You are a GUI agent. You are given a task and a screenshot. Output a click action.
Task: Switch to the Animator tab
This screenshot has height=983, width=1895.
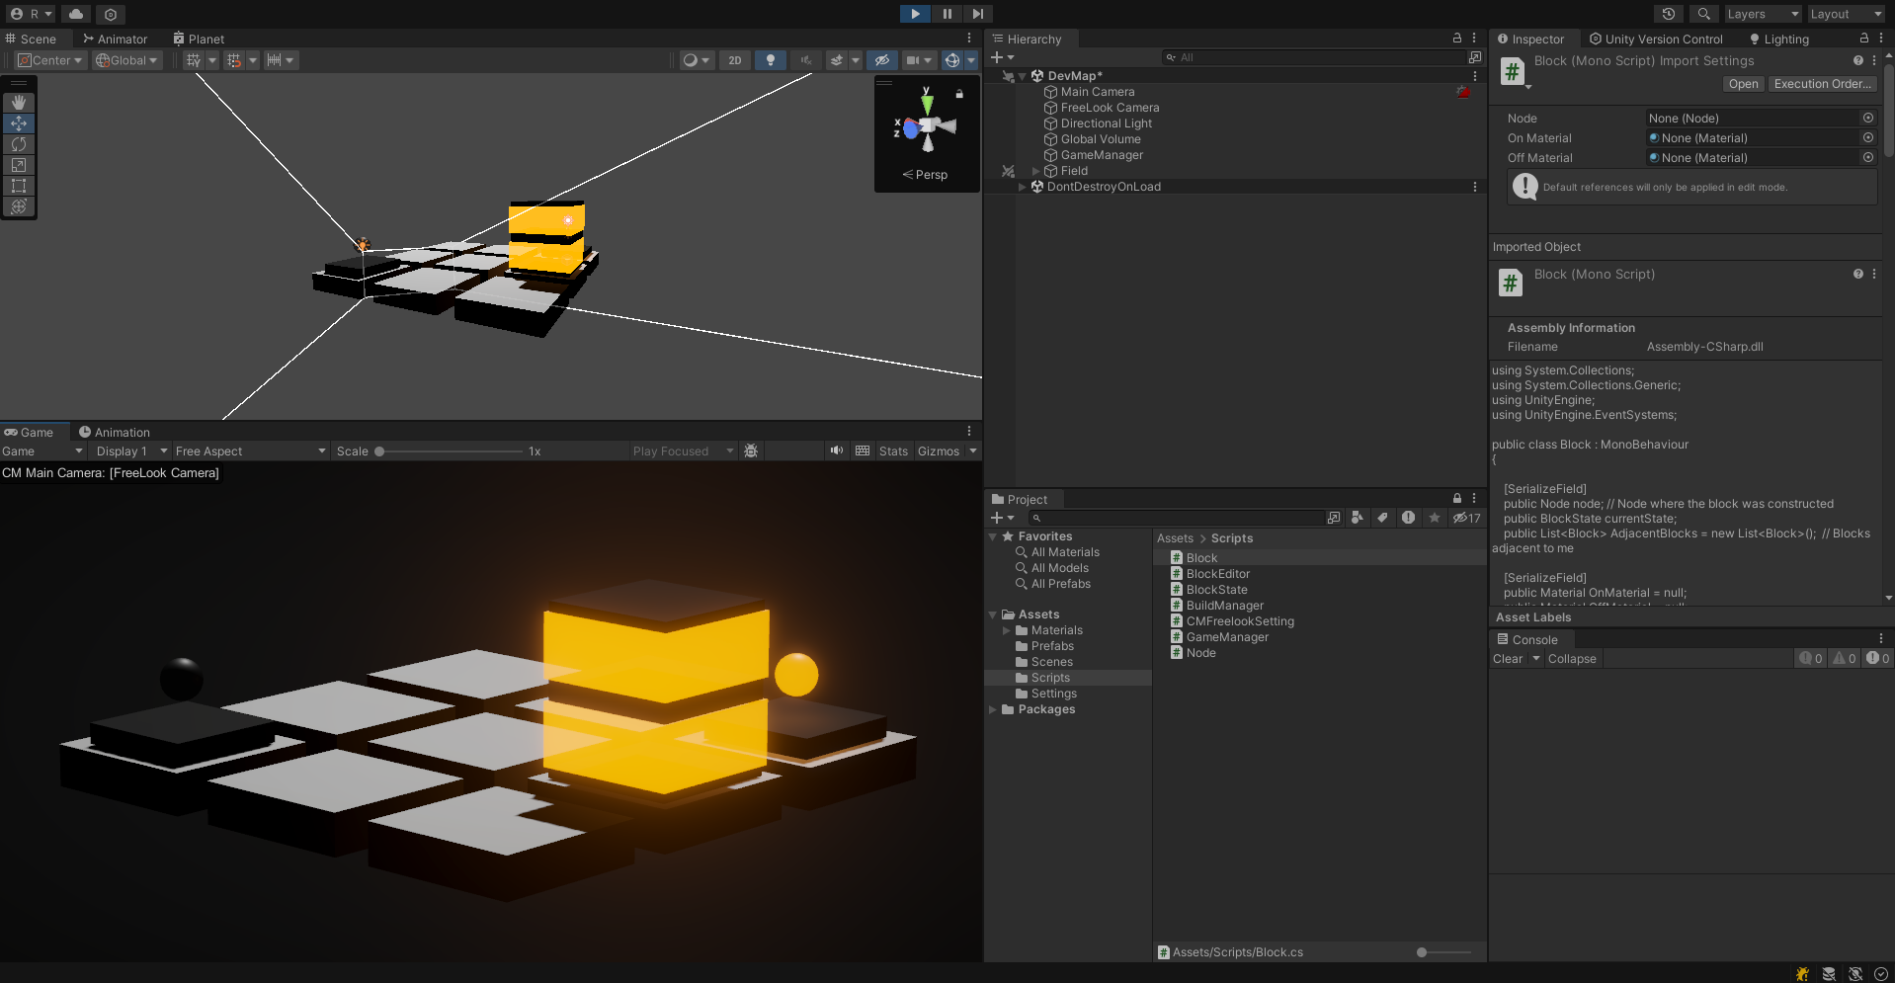coord(115,39)
